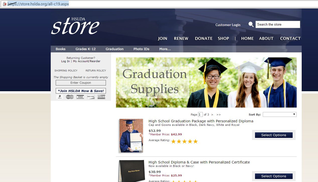The width and height of the screenshot is (318, 182).
Task: Click the MasterCard payment icon
Action: (x=70, y=97)
